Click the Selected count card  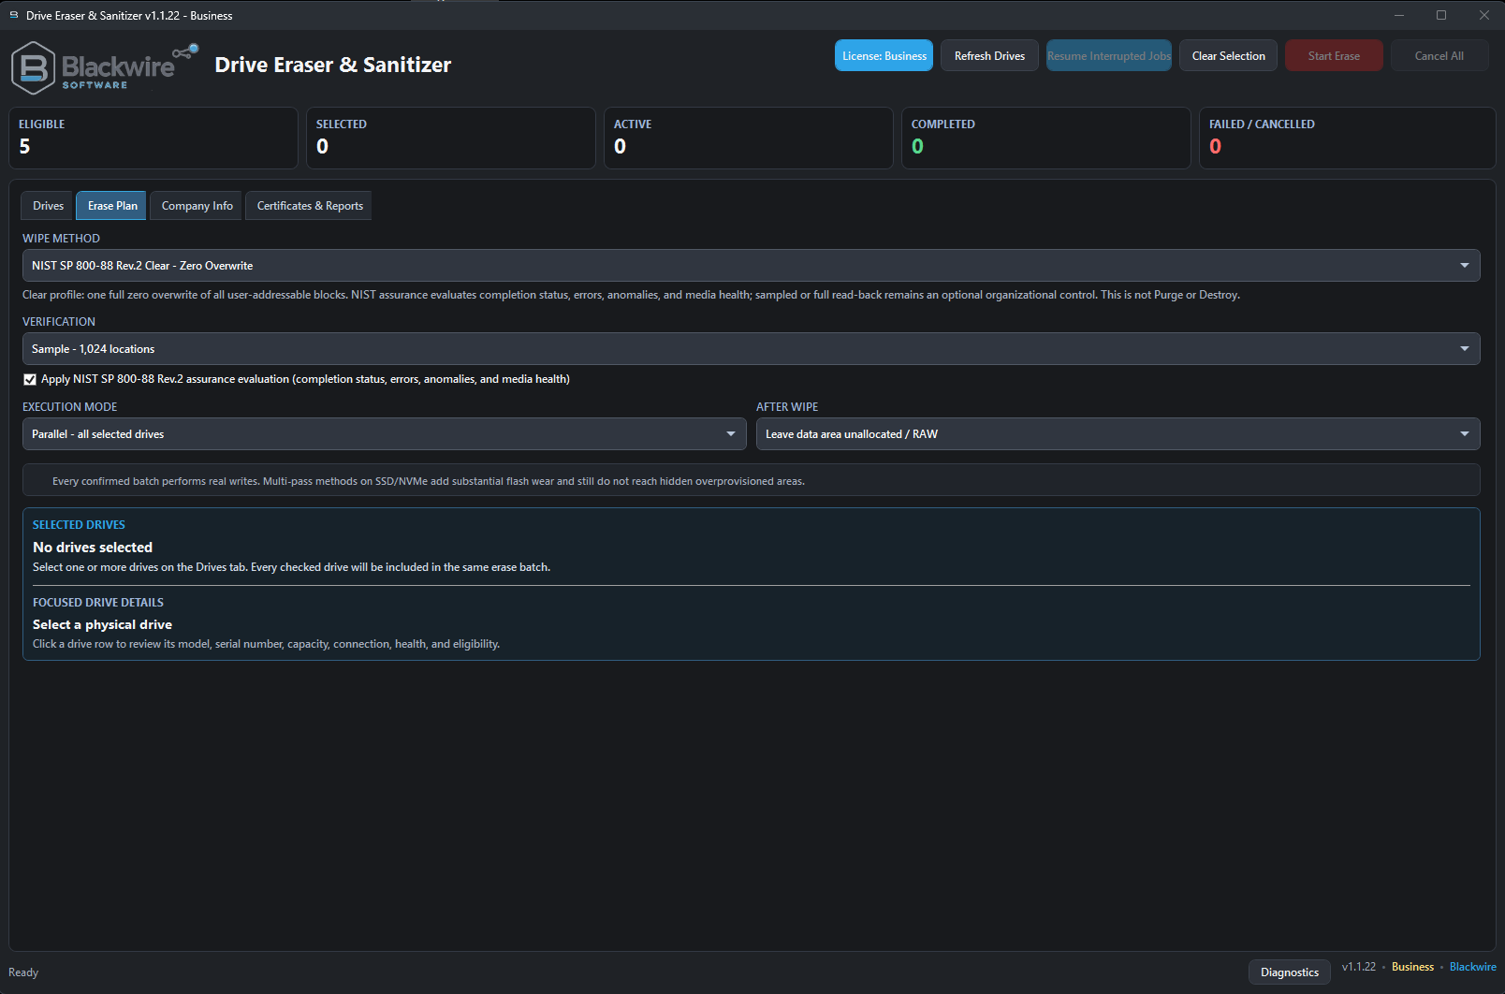(451, 139)
